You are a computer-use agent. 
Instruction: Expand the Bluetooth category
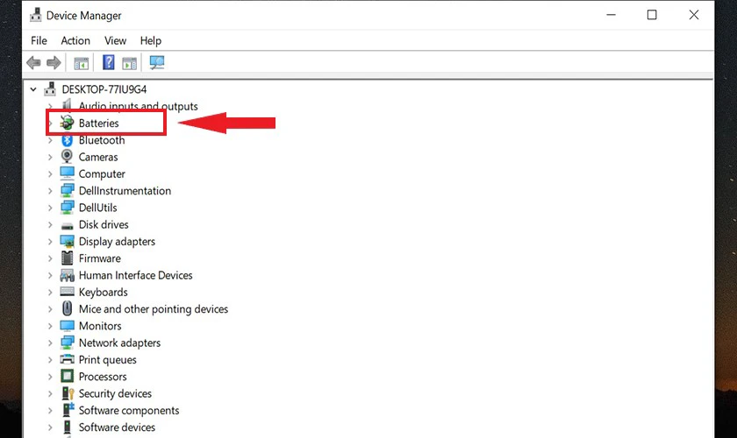pos(50,140)
